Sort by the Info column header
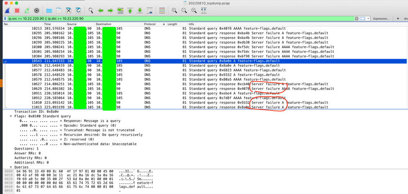408x194 pixels. [298, 24]
